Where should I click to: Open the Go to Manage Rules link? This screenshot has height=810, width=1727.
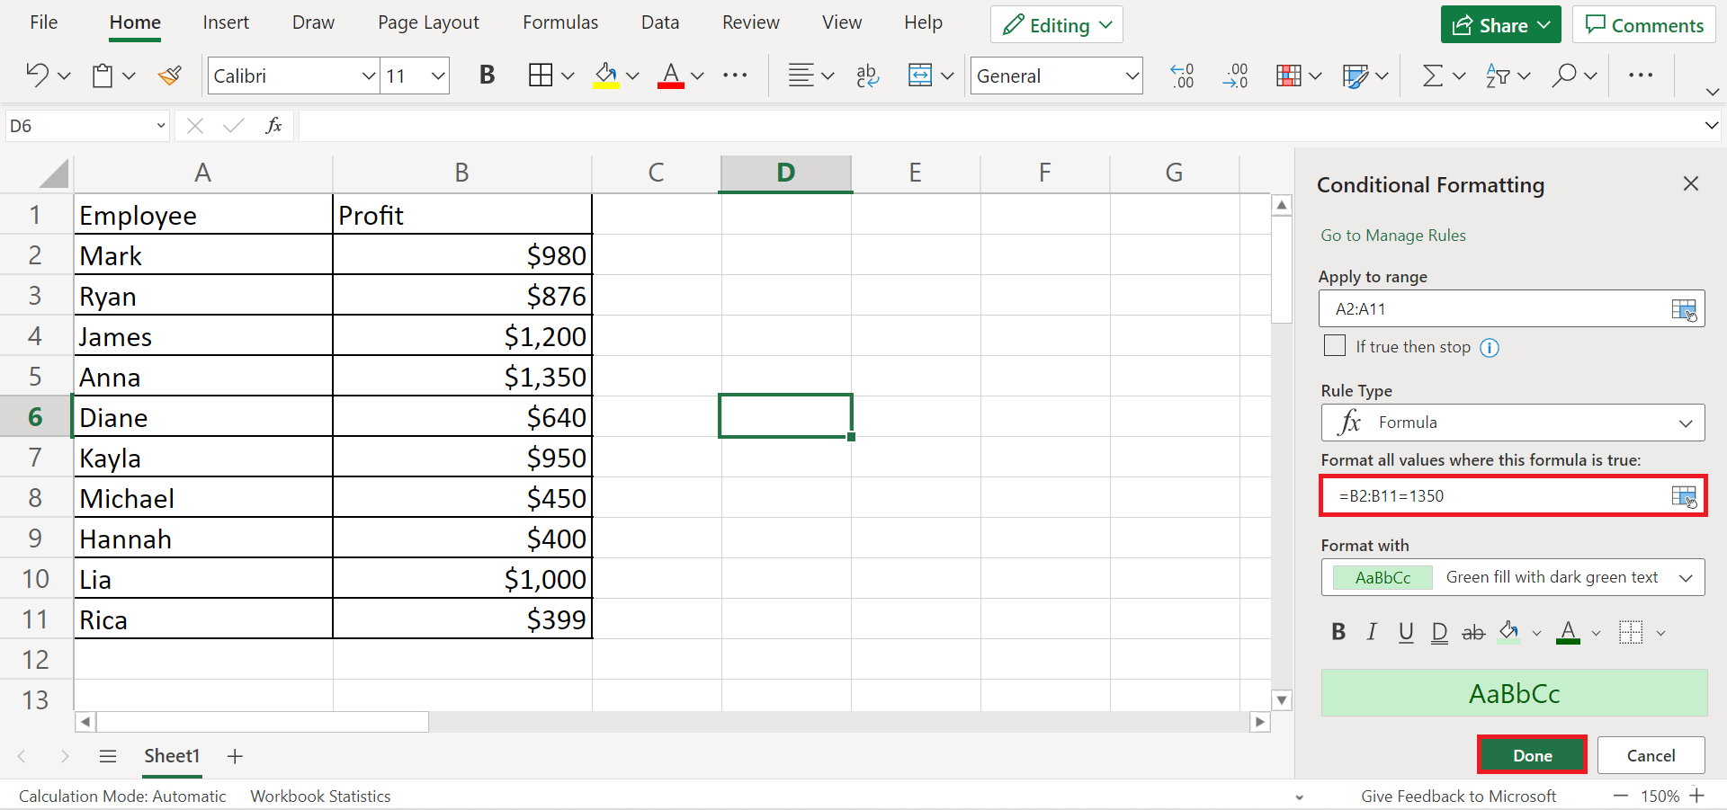(1392, 236)
